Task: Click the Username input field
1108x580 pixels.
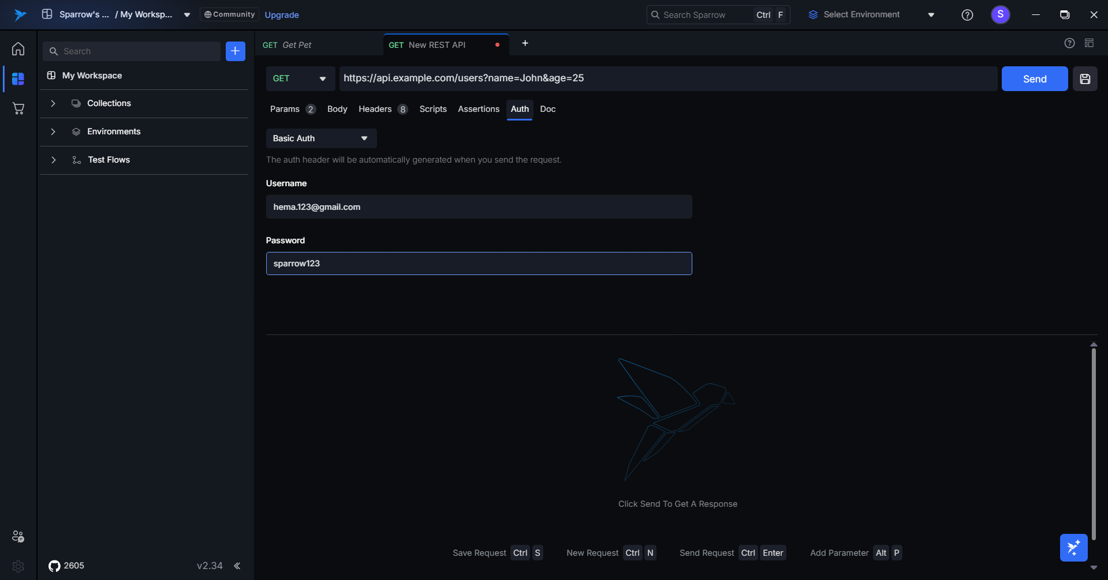Action: [479, 207]
